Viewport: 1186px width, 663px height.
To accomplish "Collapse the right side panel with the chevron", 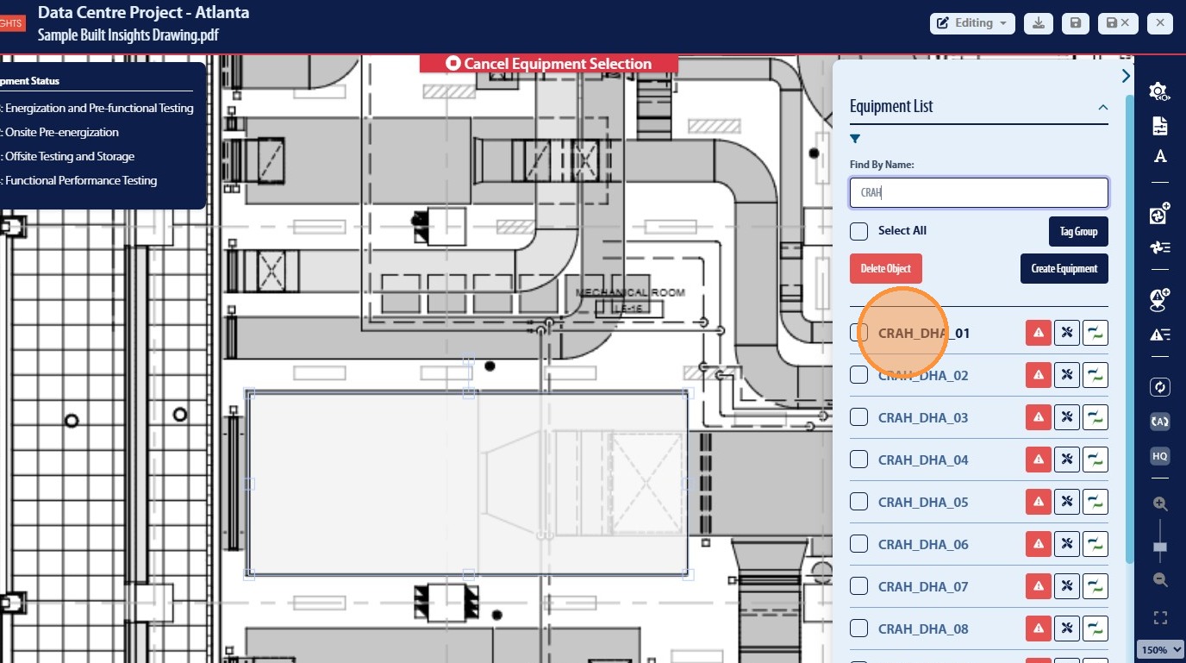I will point(1126,76).
